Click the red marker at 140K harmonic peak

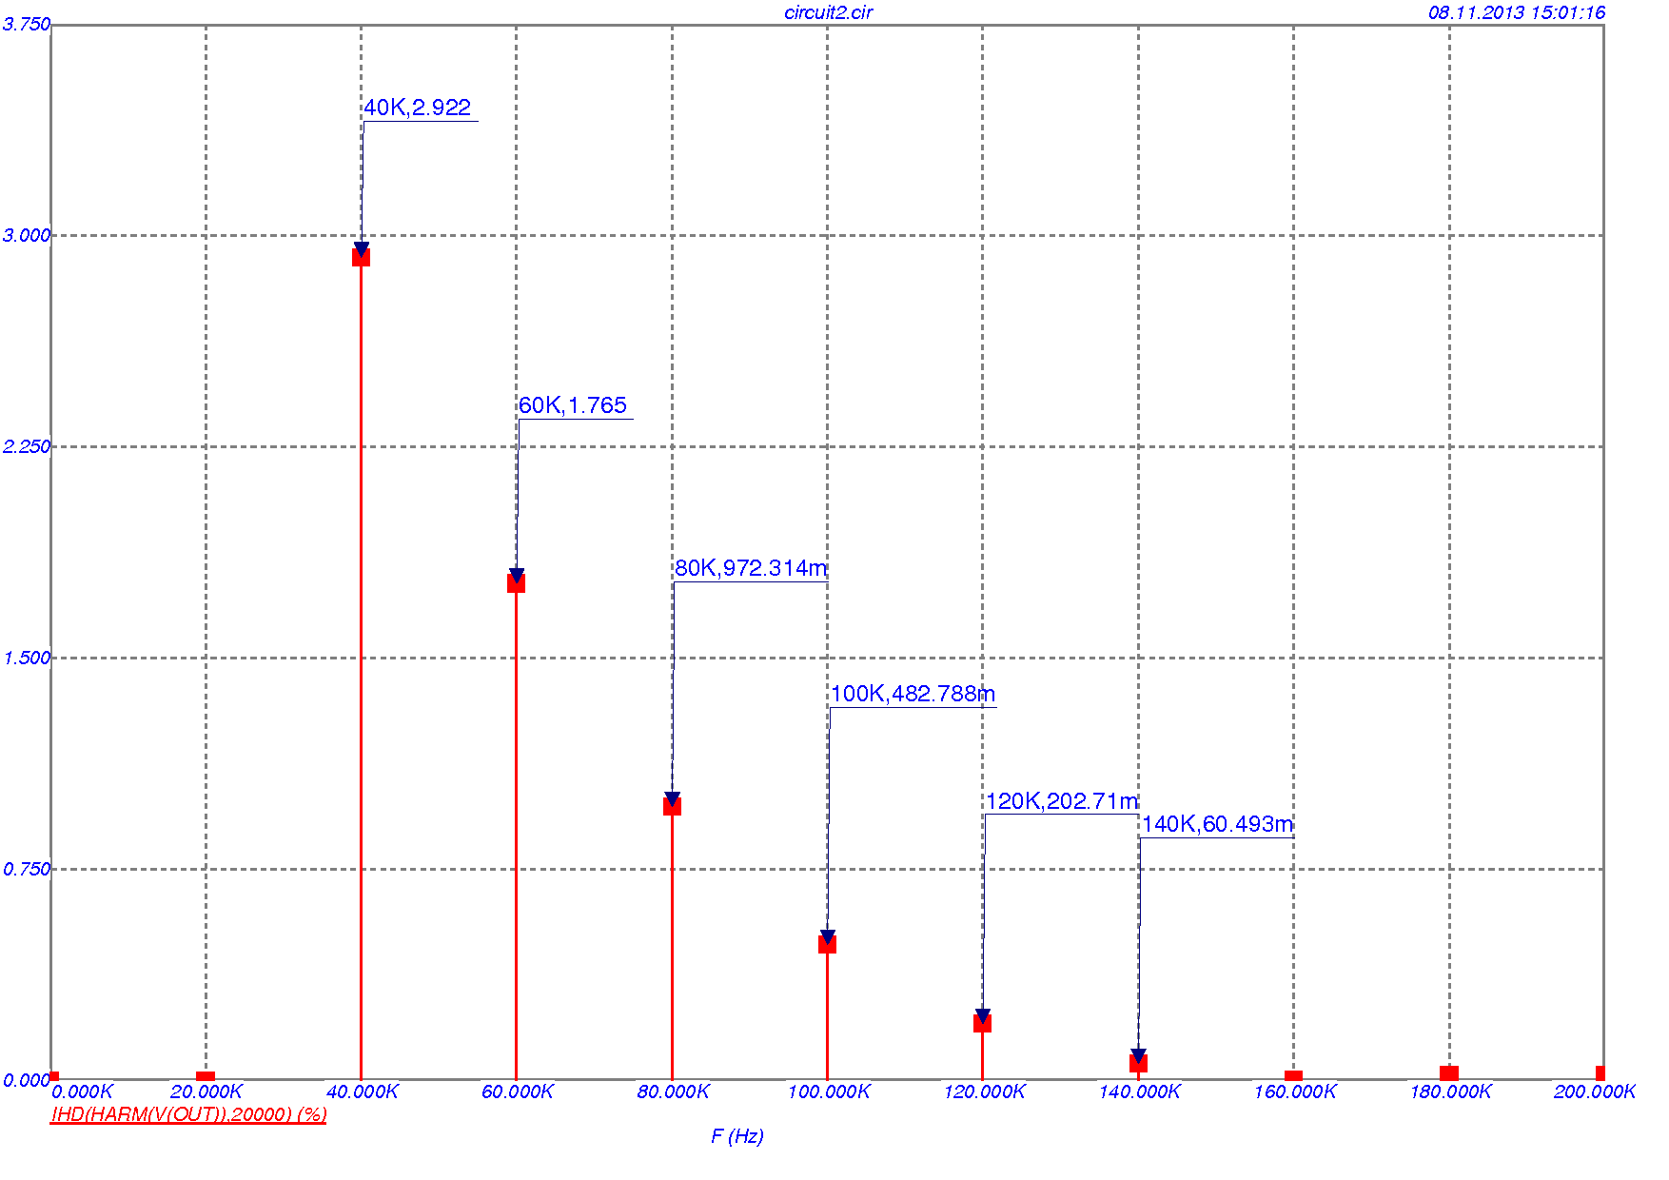(1138, 1063)
